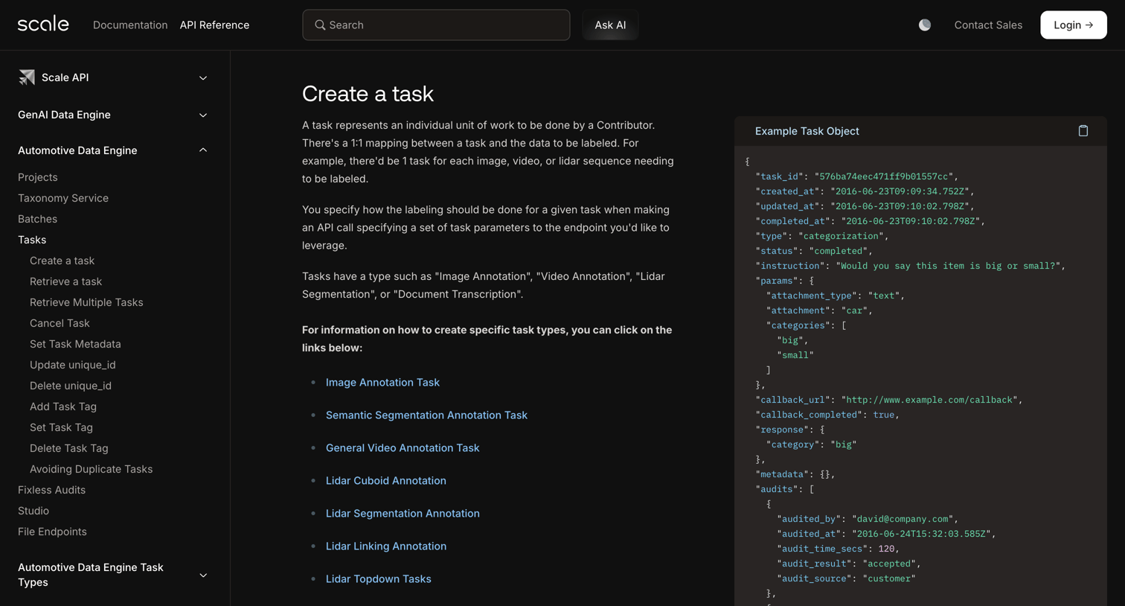Copy the Example Task Object code
The image size is (1125, 606).
pyautogui.click(x=1083, y=131)
